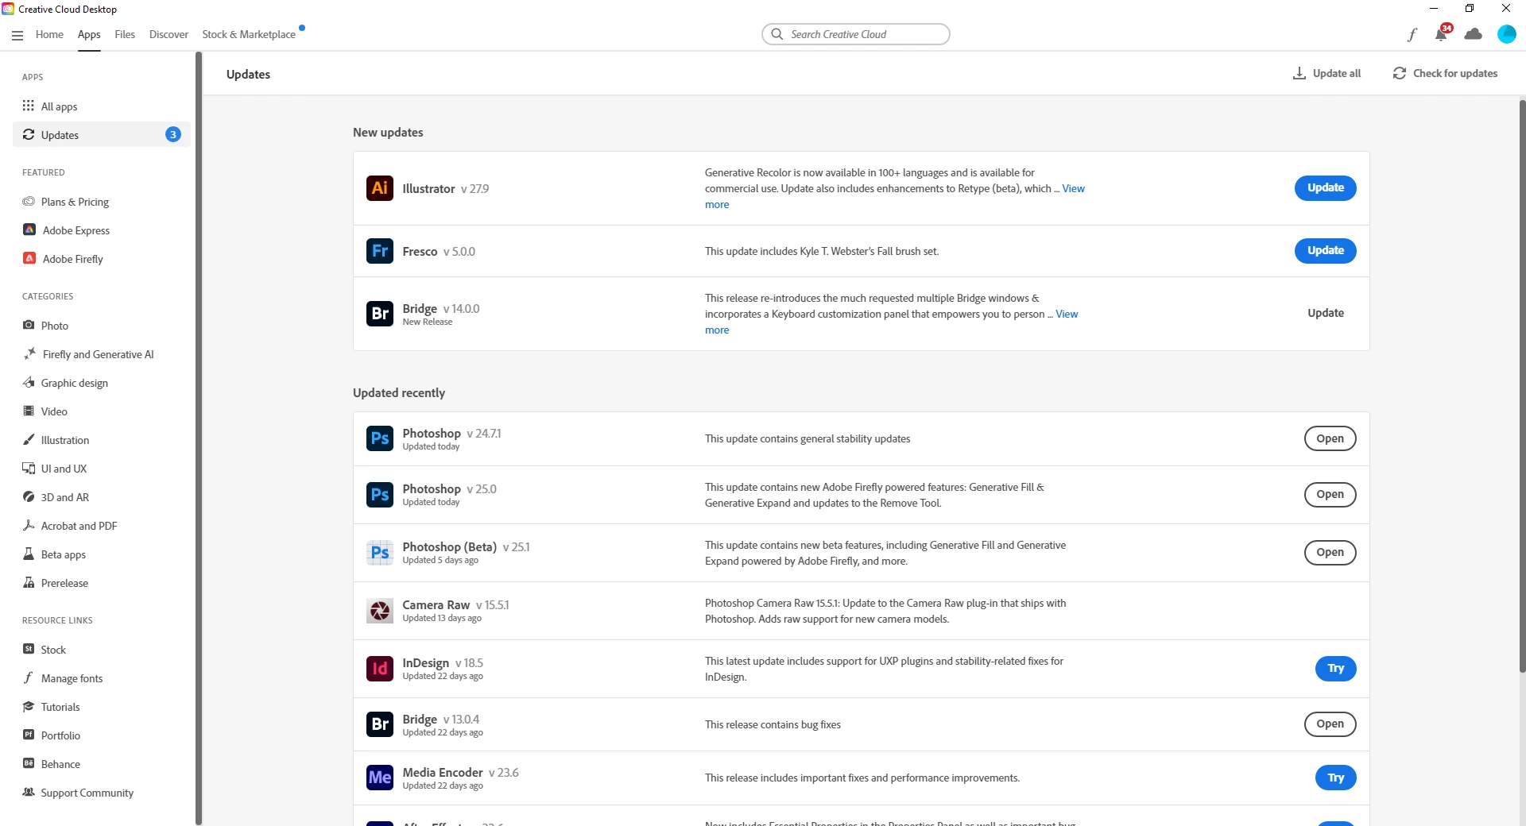Select Updates in the sidebar
The image size is (1526, 826).
(102, 134)
